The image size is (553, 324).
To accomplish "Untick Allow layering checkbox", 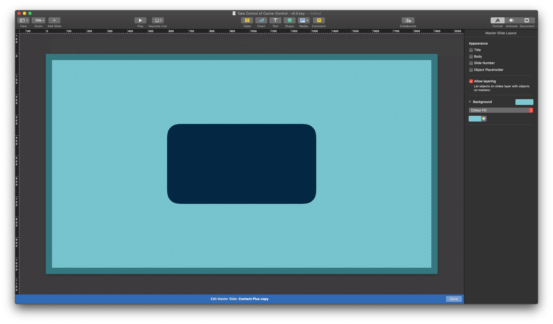I will click(471, 81).
